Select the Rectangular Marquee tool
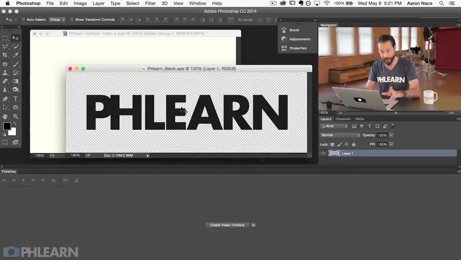The height and width of the screenshot is (260, 461). (5, 38)
